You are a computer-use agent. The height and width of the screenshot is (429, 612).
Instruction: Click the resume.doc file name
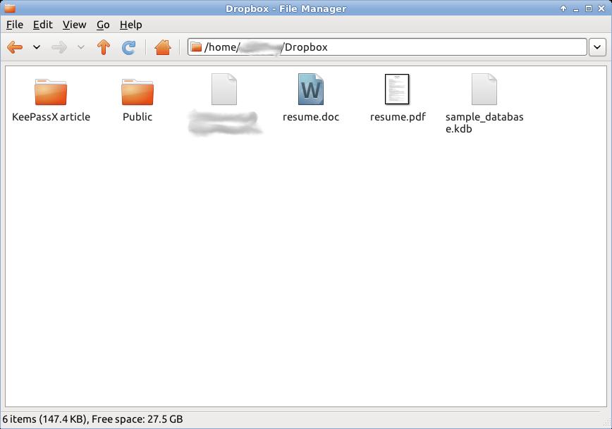click(311, 117)
